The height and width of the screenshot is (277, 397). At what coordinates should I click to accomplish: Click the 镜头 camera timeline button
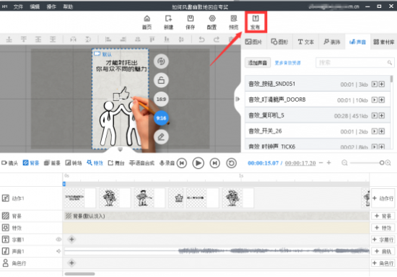(x=10, y=163)
